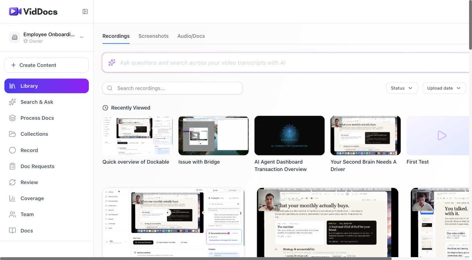Click the Record circle icon
The width and height of the screenshot is (472, 260).
12,150
